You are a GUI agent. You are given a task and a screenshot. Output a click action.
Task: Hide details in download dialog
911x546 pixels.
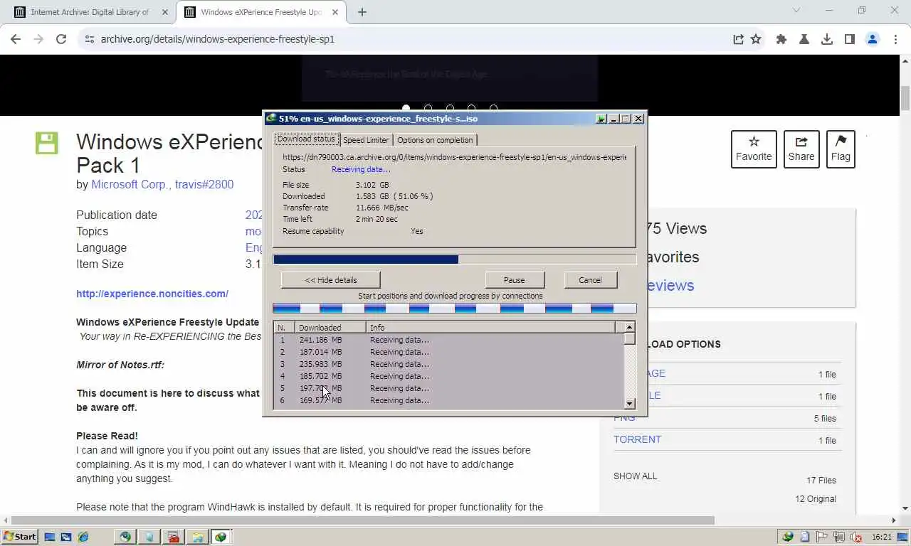pyautogui.click(x=331, y=280)
